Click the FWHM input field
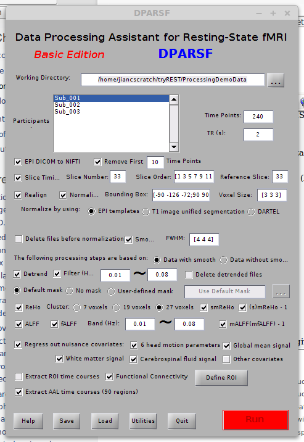The image size is (304, 442). point(204,240)
